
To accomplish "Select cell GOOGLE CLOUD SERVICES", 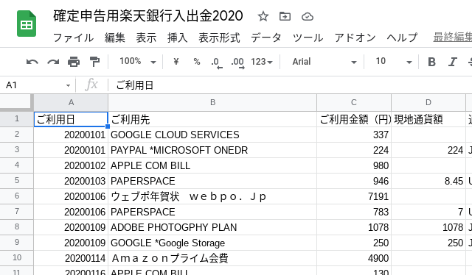I will click(x=212, y=135).
